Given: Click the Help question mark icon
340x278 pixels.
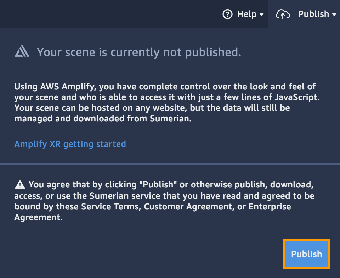Looking at the screenshot, I should (227, 14).
